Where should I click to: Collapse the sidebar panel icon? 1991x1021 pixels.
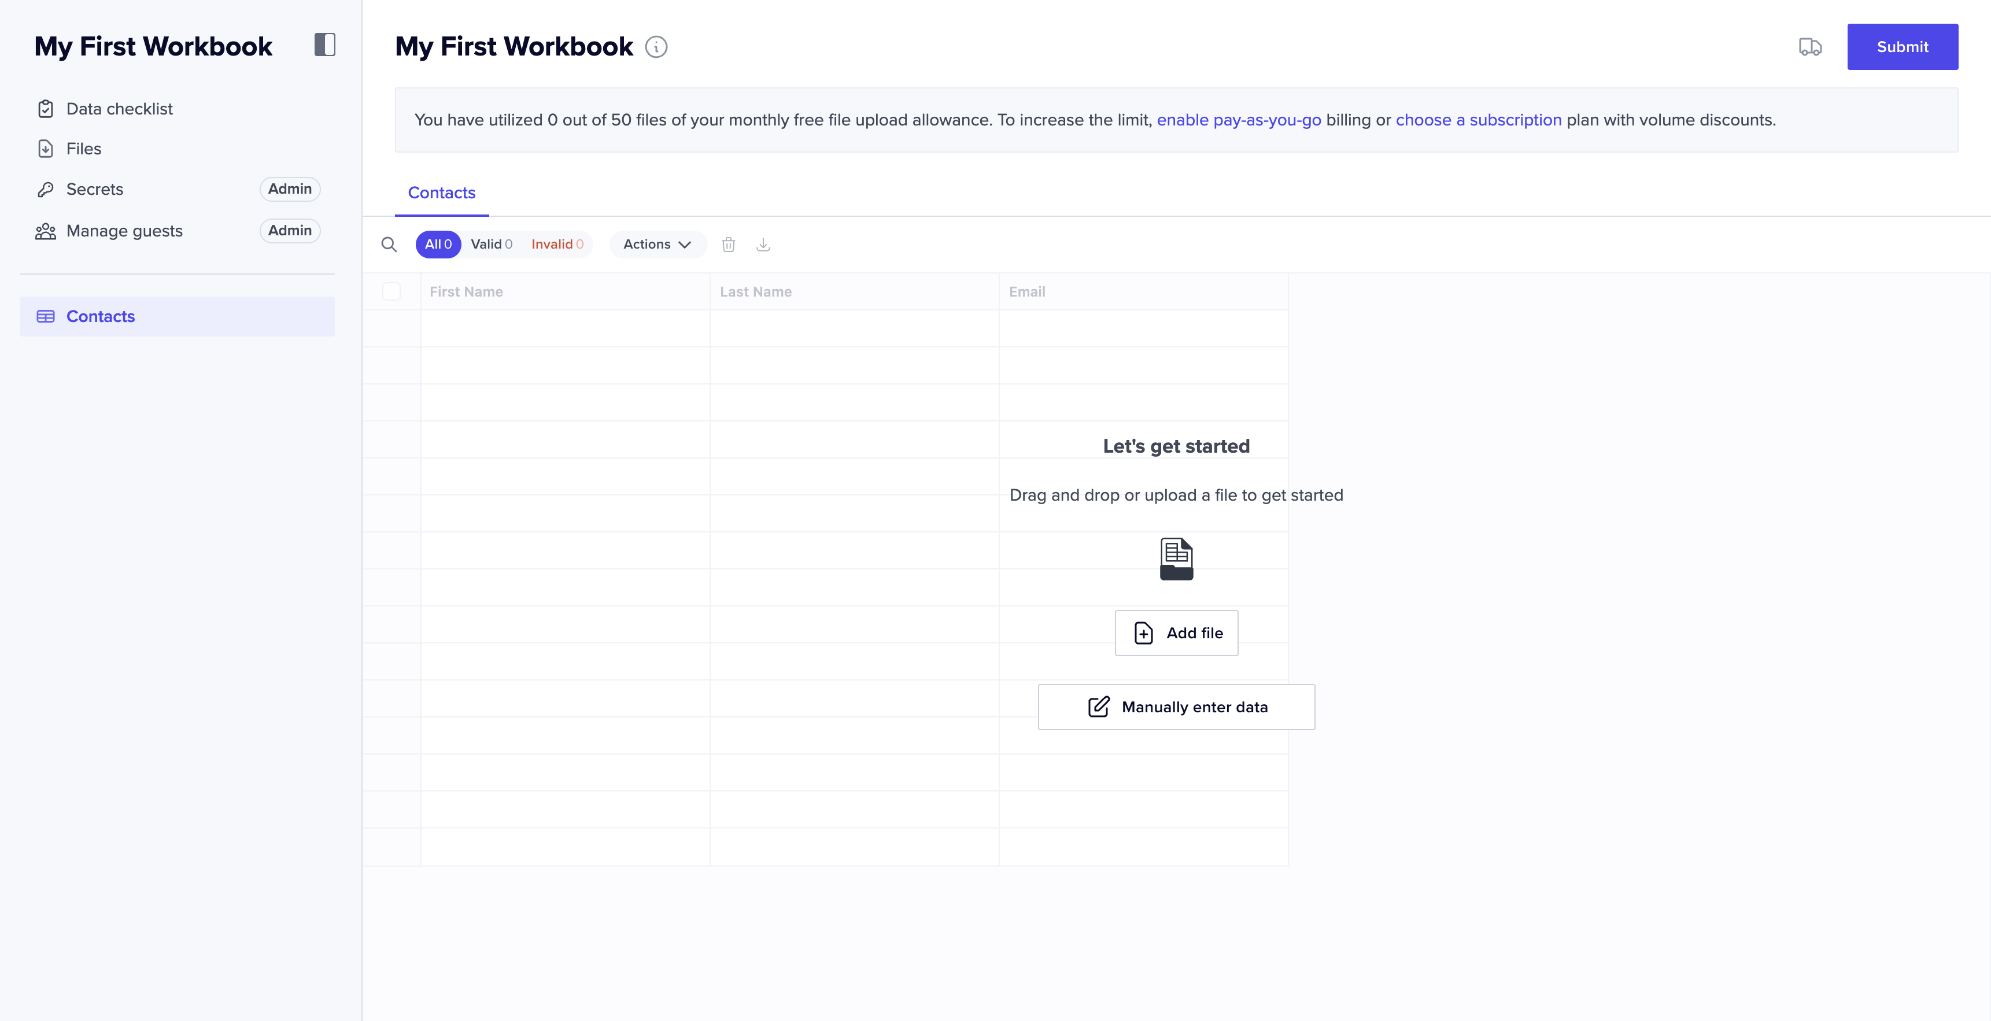[x=324, y=45]
